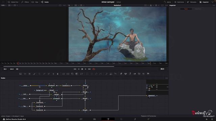Switch to the Color page

[x=122, y=119]
